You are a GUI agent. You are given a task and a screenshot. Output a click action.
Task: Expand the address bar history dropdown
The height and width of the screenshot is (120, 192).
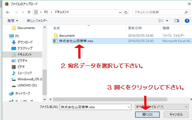120,12
